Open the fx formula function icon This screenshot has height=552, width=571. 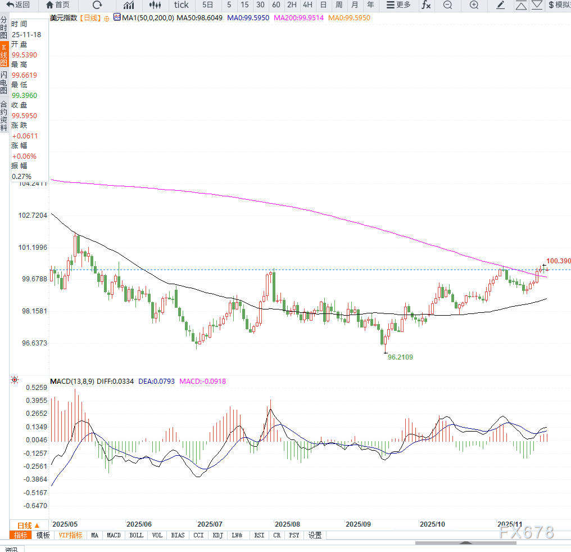[x=426, y=5]
